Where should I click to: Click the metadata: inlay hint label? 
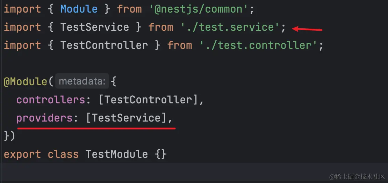click(82, 81)
